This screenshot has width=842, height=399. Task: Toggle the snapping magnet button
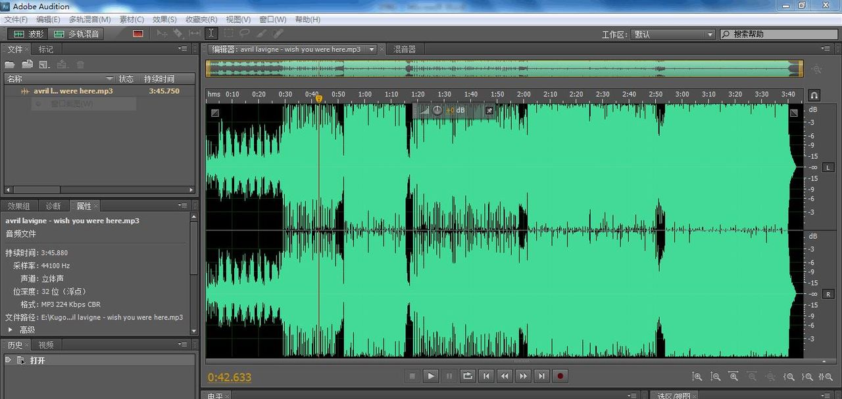(x=814, y=95)
